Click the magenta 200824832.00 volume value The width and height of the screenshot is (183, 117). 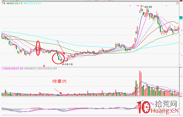coord(13,69)
